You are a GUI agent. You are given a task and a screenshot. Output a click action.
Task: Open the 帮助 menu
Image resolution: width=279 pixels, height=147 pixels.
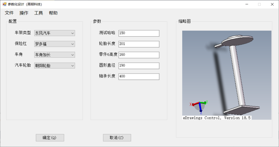click(53, 13)
